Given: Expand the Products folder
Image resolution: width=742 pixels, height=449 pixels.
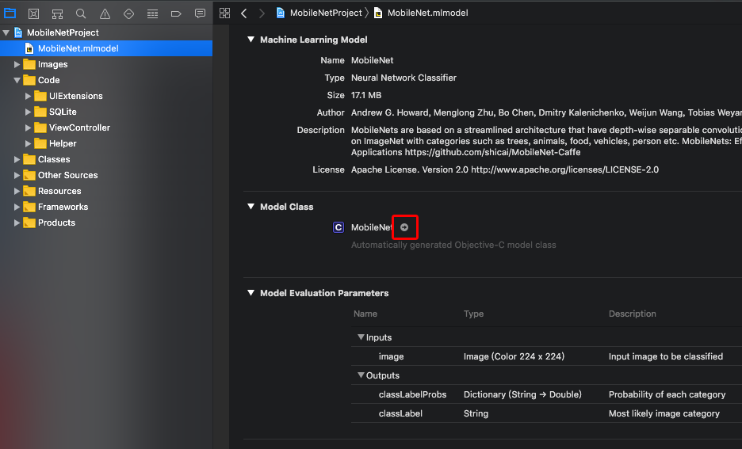Looking at the screenshot, I should pos(17,223).
